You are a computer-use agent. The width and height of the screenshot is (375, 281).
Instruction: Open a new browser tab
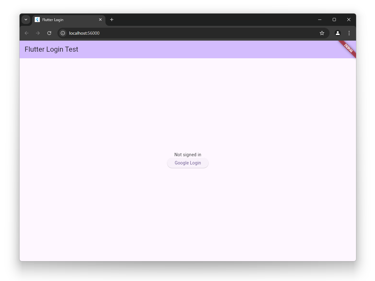(112, 20)
